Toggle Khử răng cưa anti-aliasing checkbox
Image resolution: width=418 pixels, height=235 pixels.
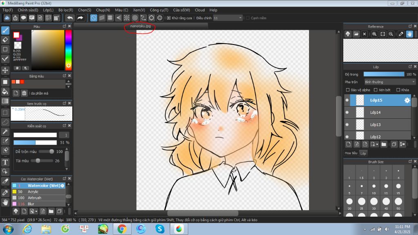pos(169,18)
